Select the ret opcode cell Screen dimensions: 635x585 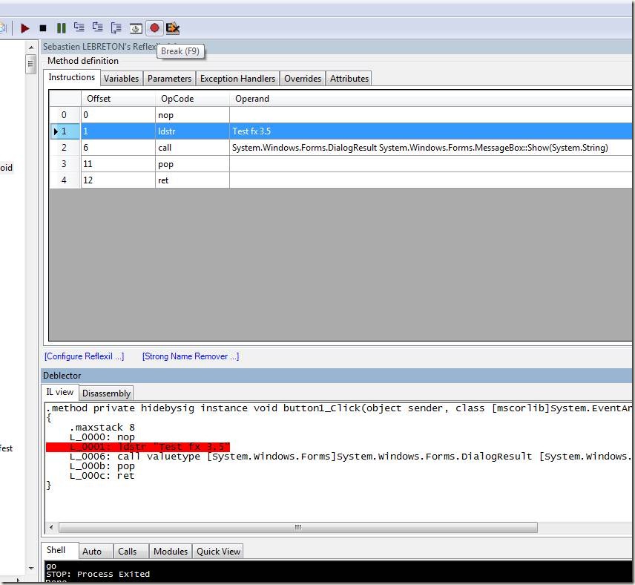pos(192,180)
